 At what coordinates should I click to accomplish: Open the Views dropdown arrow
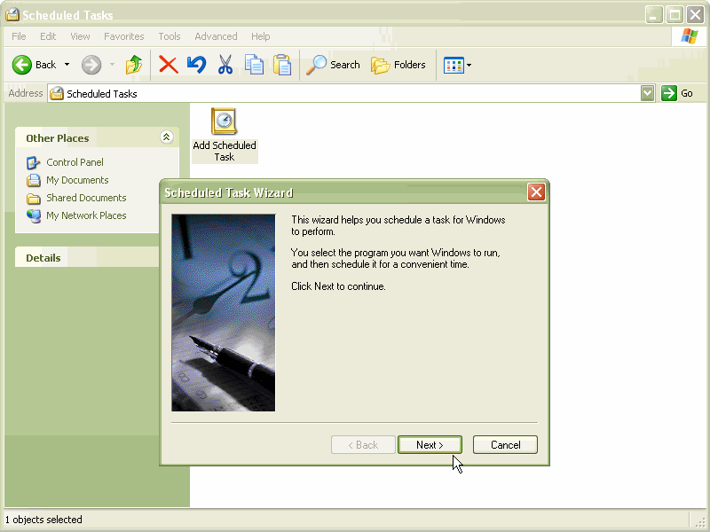[469, 65]
